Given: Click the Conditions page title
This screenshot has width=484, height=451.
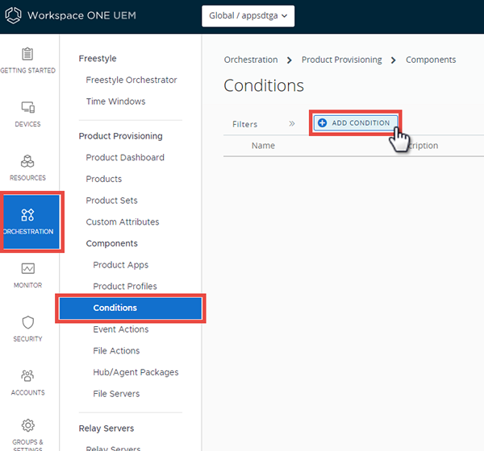Looking at the screenshot, I should 264,85.
